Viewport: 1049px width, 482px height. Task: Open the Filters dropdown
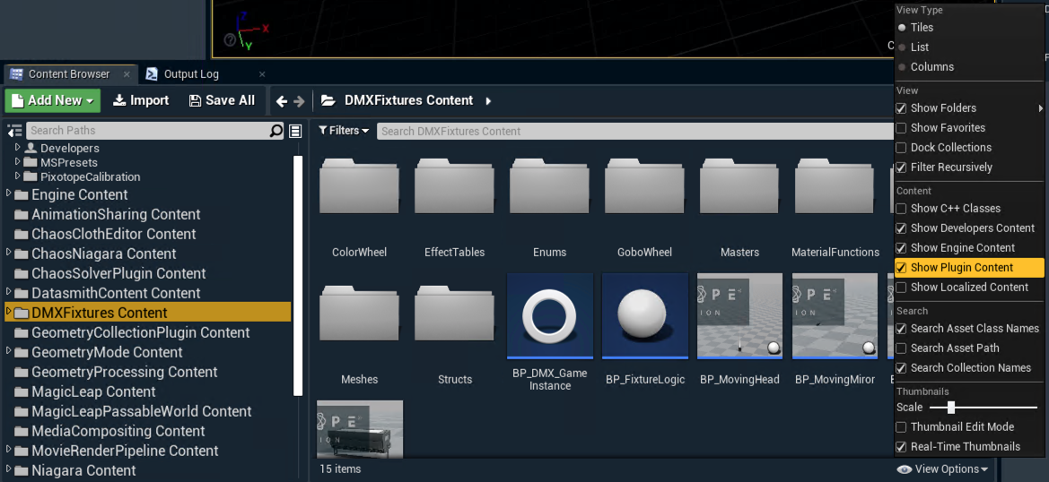344,131
